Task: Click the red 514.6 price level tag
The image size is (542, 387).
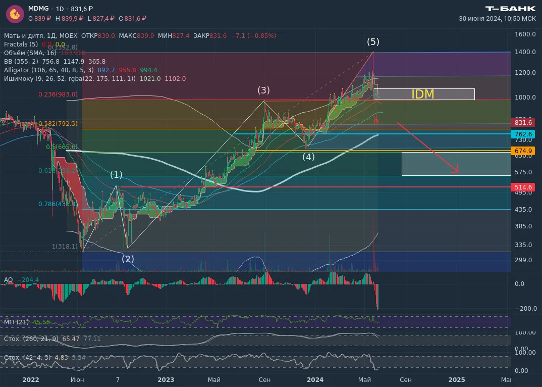Action: [x=523, y=187]
